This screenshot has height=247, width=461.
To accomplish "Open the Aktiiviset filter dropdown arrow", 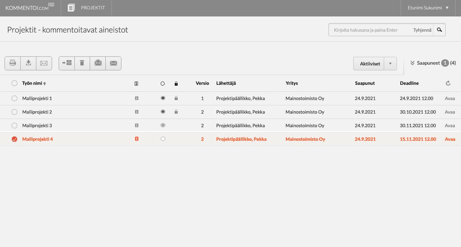I will point(390,64).
